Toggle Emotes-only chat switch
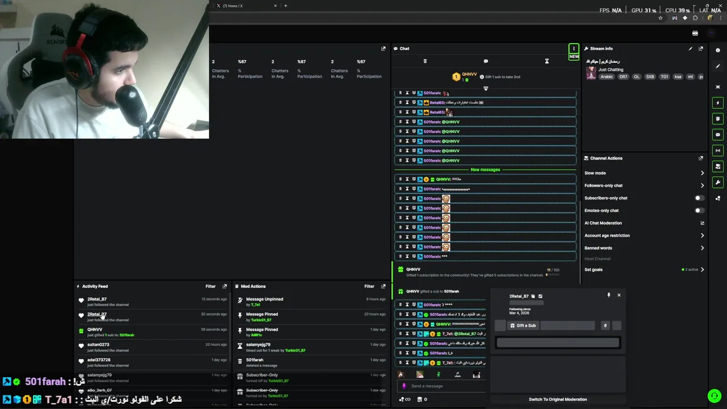The width and height of the screenshot is (727, 409). point(700,211)
